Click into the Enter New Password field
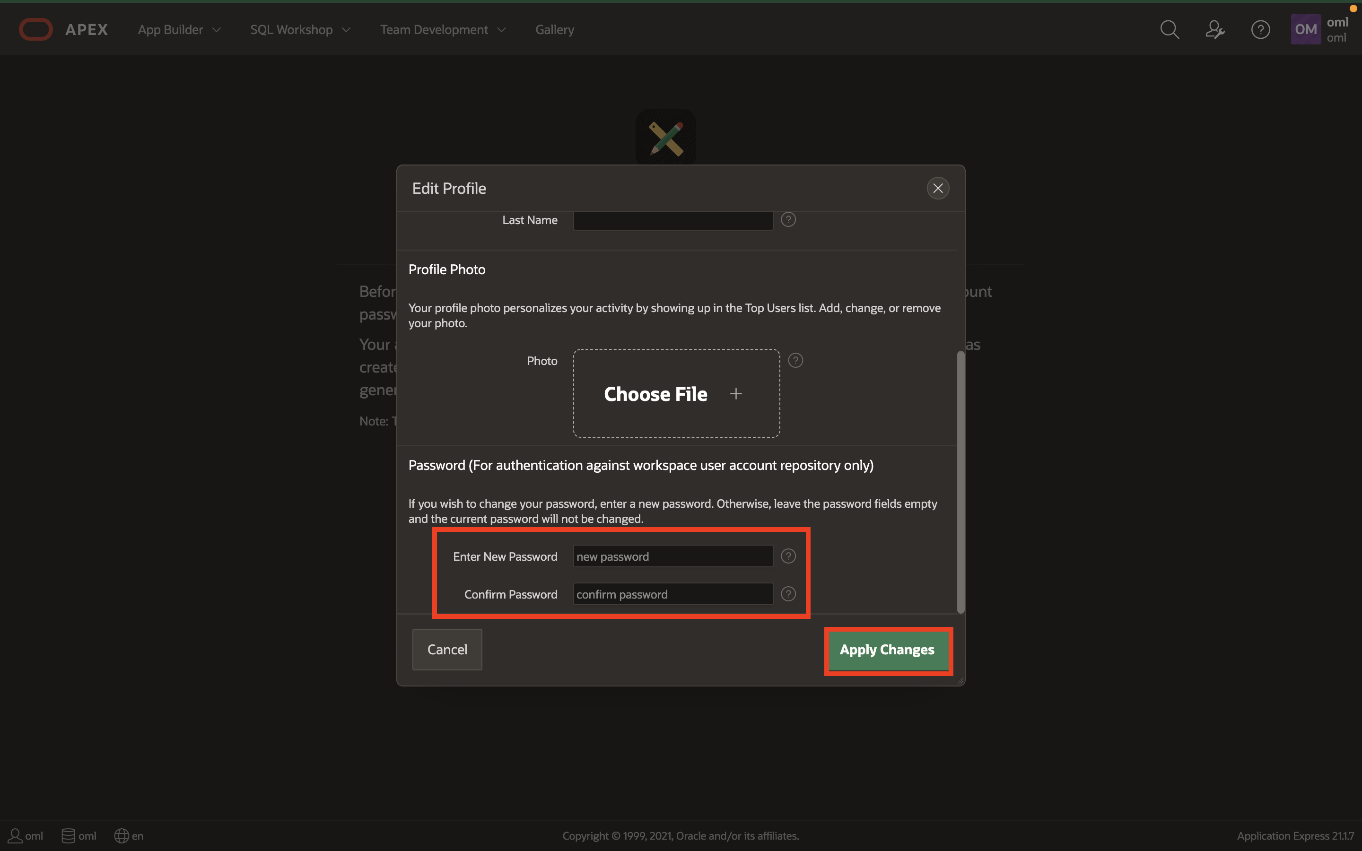 coord(672,556)
